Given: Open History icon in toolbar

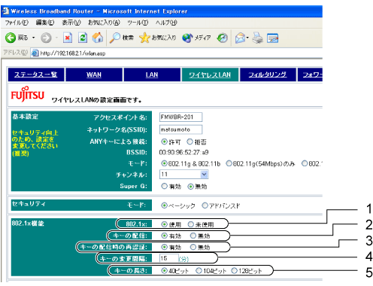Looking at the screenshot, I should 222,38.
